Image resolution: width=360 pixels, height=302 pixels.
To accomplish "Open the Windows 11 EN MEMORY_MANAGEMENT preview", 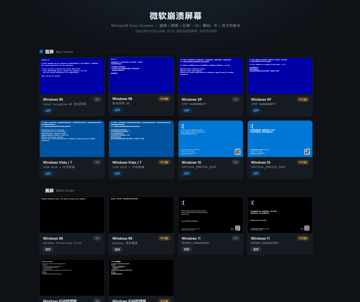I will click(x=211, y=215).
